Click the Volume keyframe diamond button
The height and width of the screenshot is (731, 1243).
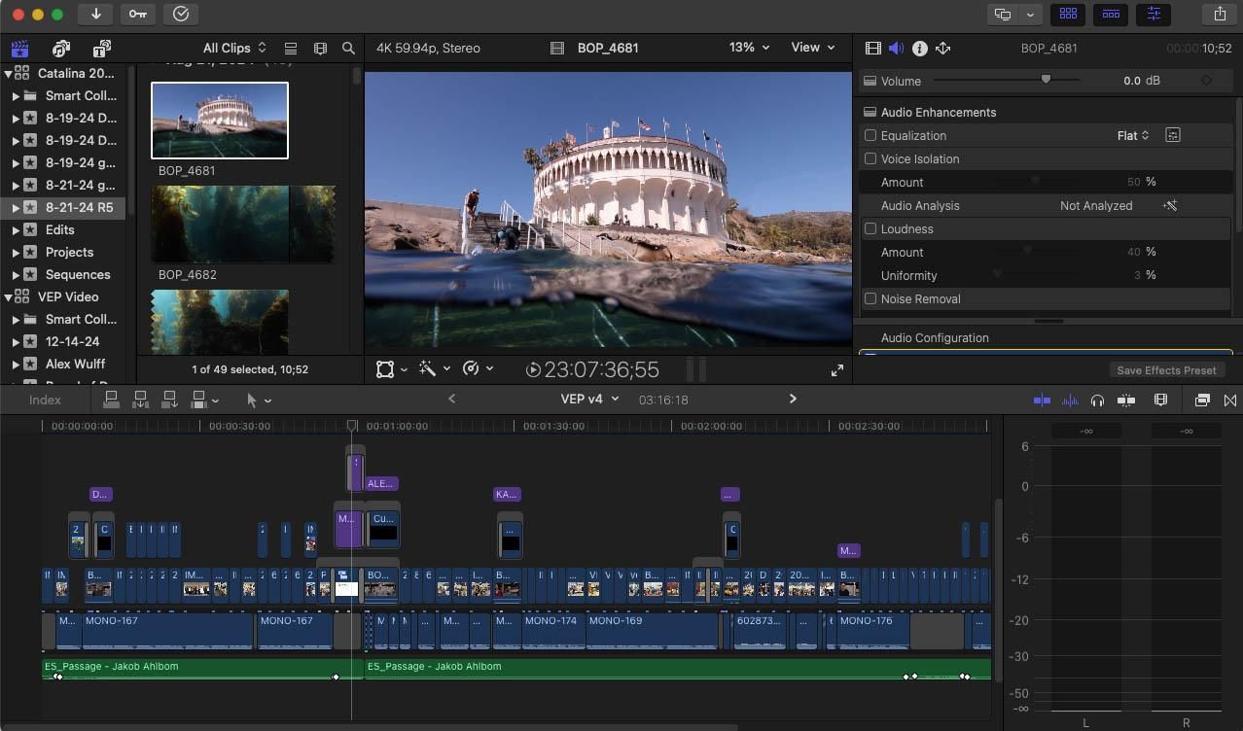1207,81
